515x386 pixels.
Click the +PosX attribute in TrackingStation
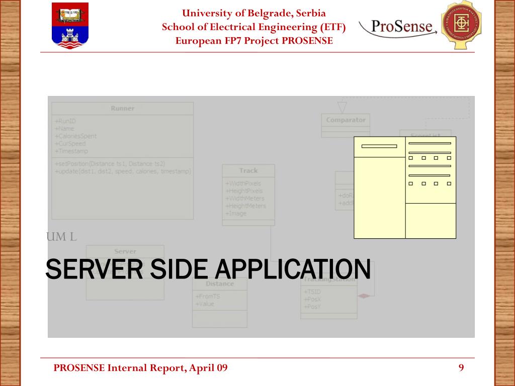312,300
